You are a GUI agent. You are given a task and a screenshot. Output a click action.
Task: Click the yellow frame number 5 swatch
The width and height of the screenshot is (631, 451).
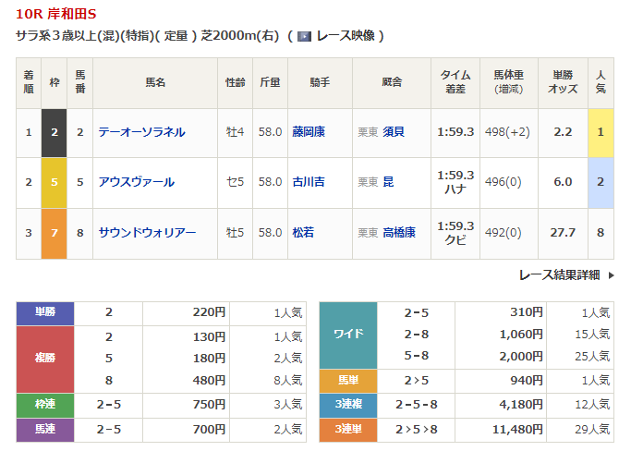pos(55,182)
